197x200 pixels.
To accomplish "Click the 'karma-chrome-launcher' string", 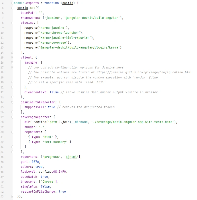I will [x=60, y=33].
